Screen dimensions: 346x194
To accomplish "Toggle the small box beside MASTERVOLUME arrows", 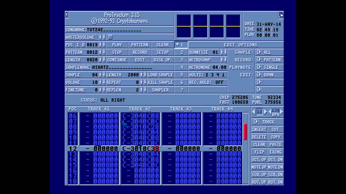I will click(x=110, y=37).
